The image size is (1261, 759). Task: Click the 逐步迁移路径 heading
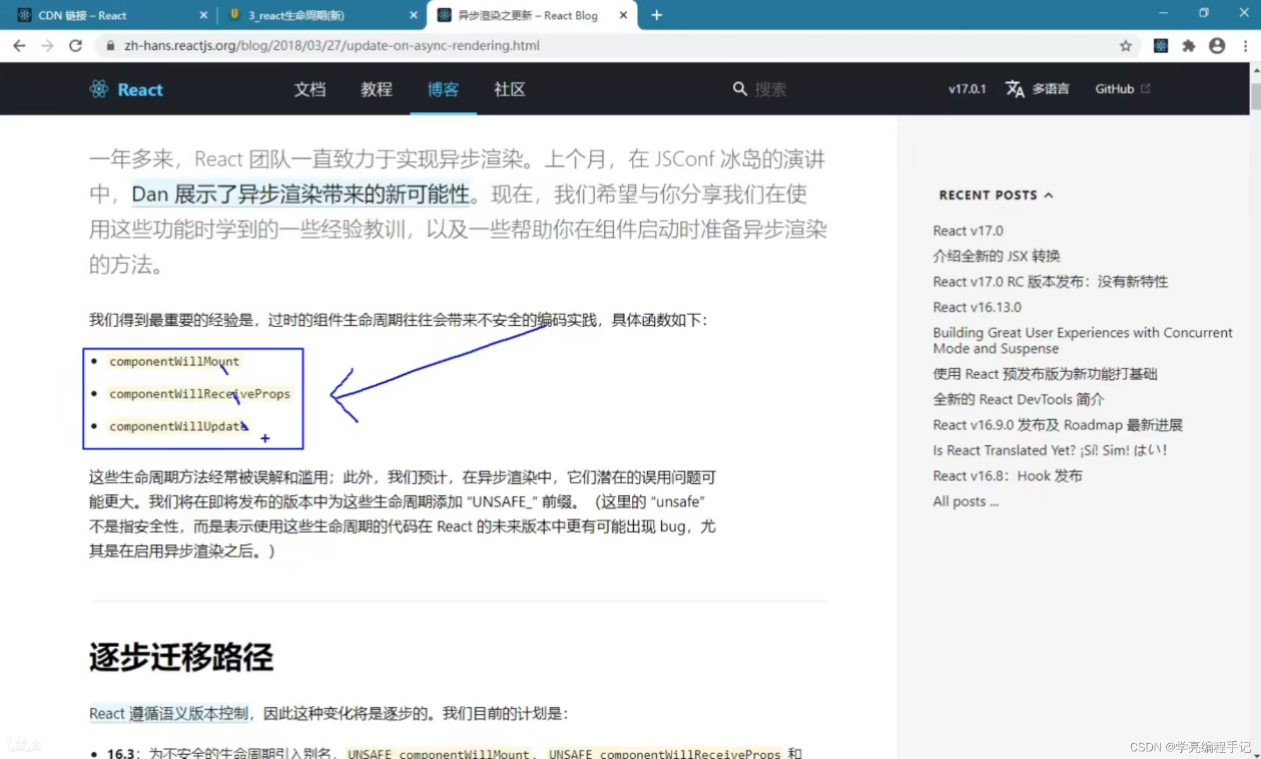click(181, 657)
